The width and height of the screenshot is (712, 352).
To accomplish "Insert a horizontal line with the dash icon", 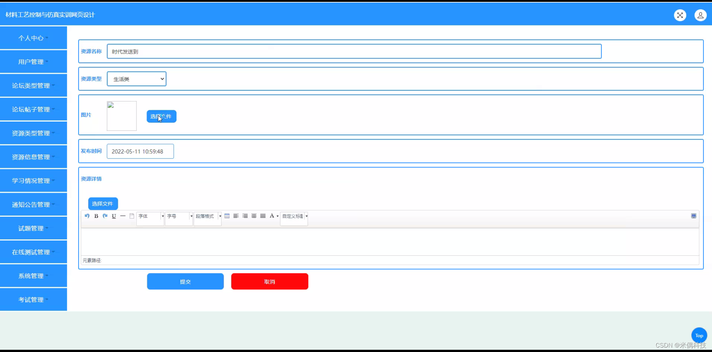I will click(x=123, y=216).
